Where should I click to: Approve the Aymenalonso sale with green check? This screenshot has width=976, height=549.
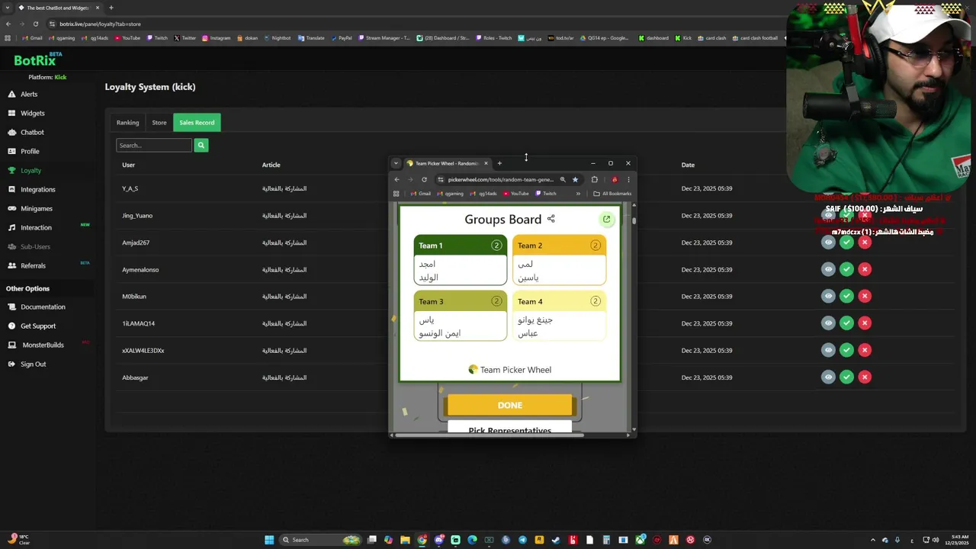(x=846, y=269)
